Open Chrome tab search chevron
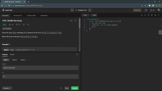 (145, 2)
